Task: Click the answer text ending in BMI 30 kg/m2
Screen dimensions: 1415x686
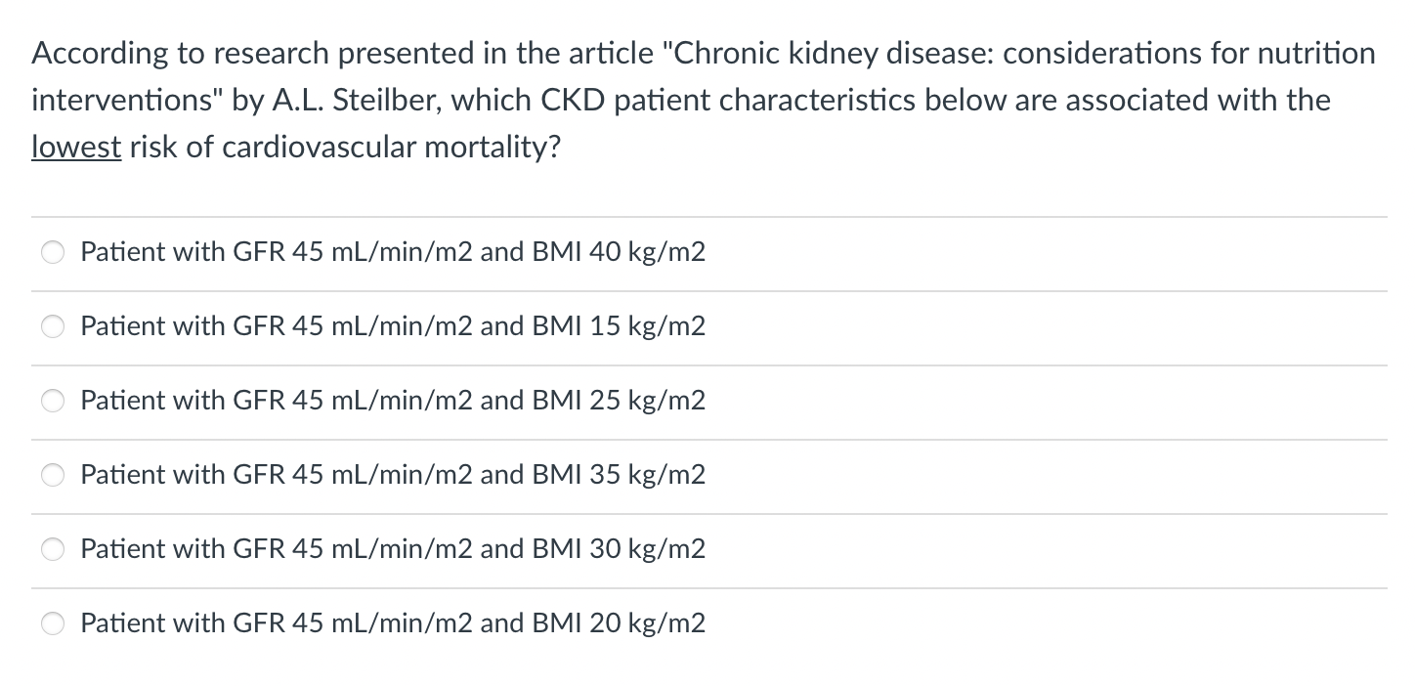Action: coord(392,549)
